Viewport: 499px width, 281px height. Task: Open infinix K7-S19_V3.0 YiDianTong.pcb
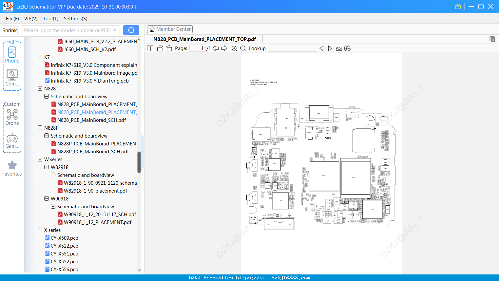tap(87, 81)
